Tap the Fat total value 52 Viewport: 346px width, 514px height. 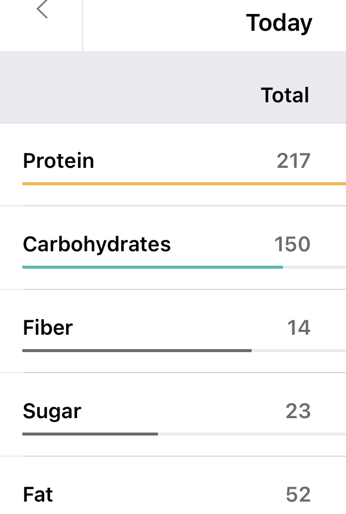point(298,495)
